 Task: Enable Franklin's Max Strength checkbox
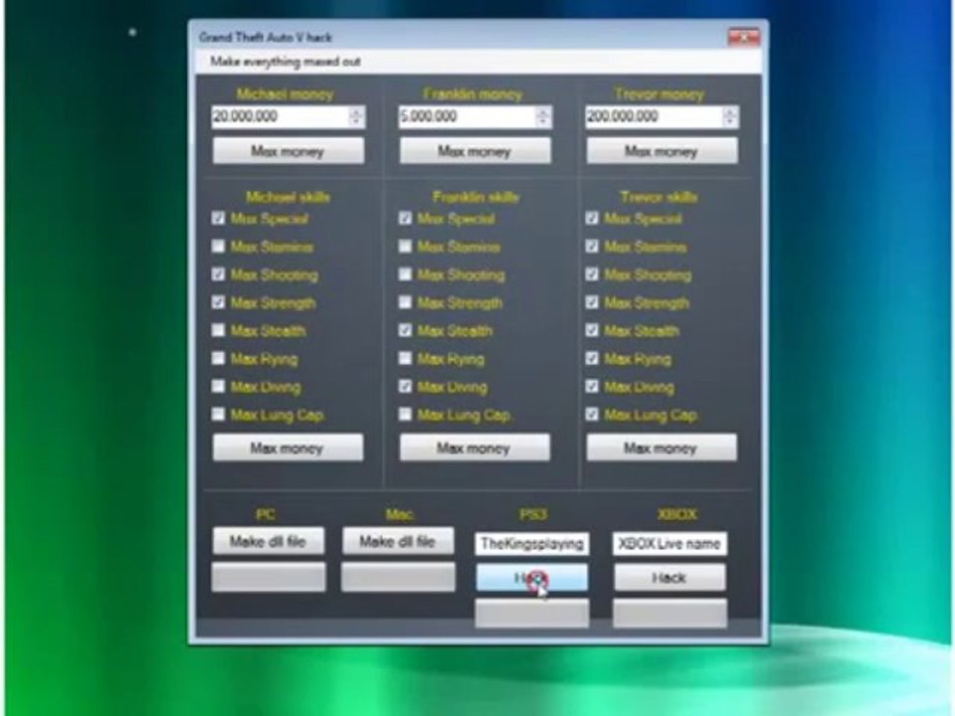point(405,302)
